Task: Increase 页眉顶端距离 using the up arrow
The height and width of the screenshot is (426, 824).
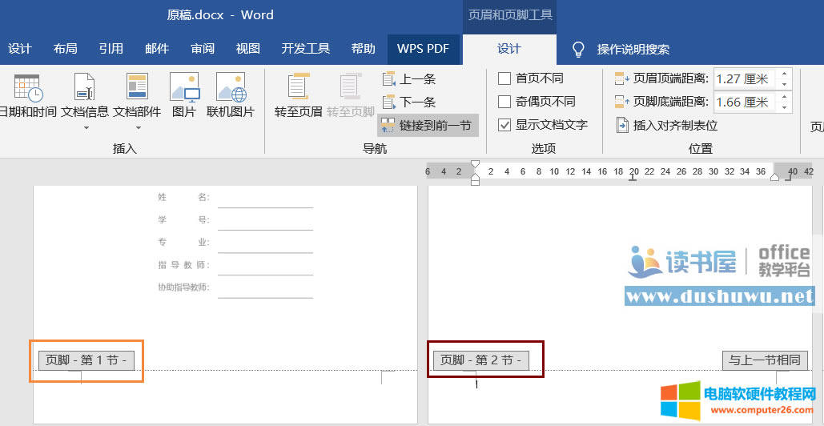Action: 784,74
